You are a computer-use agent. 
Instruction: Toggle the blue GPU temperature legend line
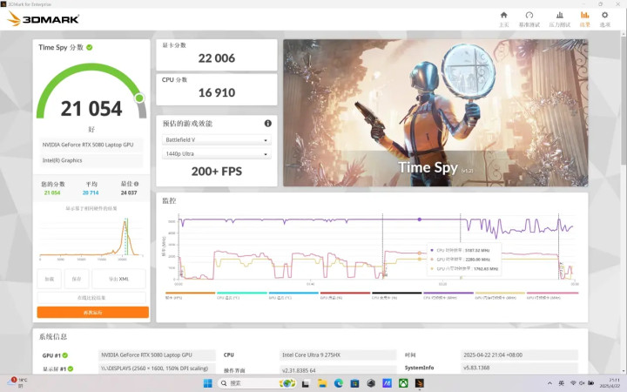(293, 295)
